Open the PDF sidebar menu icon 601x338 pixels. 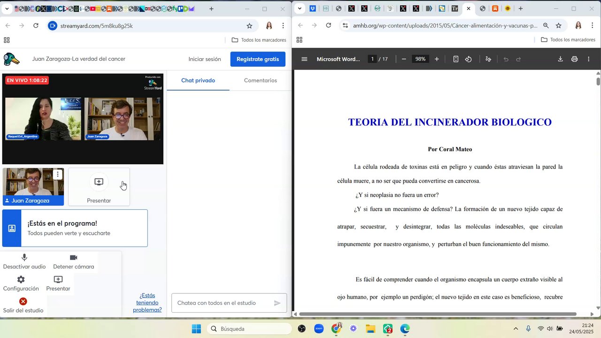click(x=304, y=59)
